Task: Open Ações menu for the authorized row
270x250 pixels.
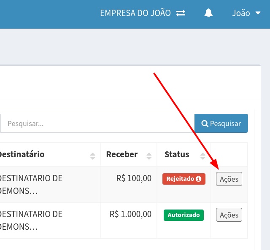Action: [x=229, y=215]
